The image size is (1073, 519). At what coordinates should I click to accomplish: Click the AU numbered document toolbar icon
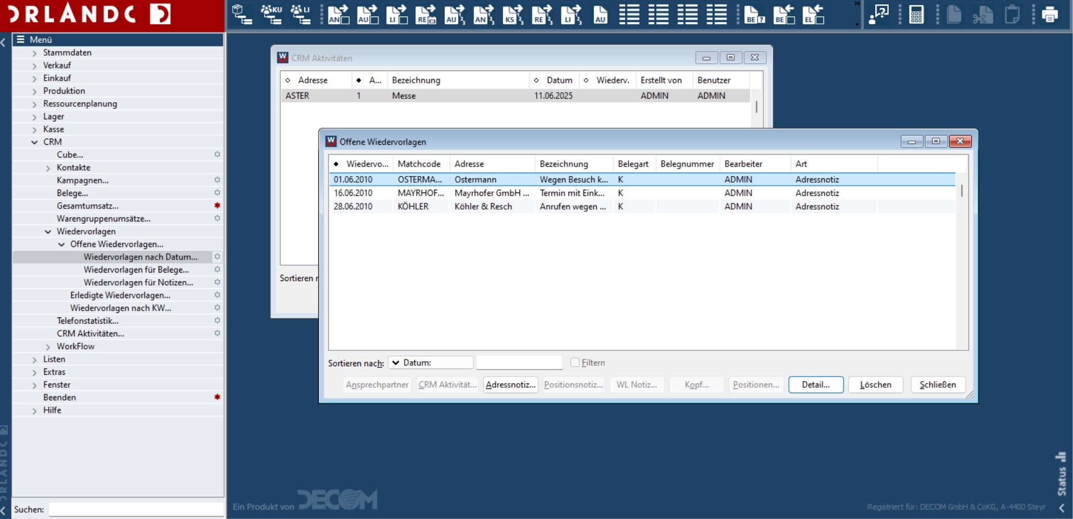[455, 14]
